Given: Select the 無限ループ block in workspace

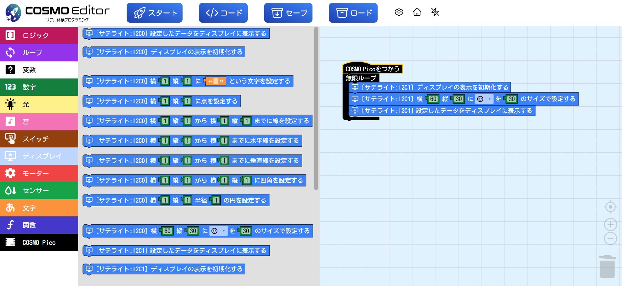Looking at the screenshot, I should [x=361, y=78].
